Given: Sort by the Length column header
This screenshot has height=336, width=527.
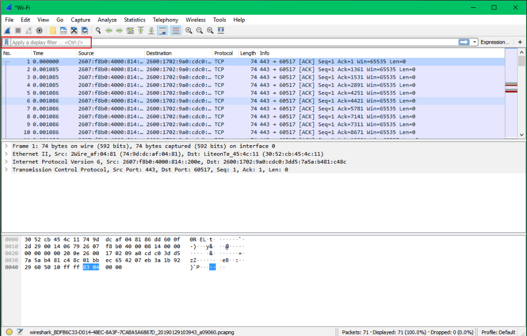Looking at the screenshot, I should 248,53.
